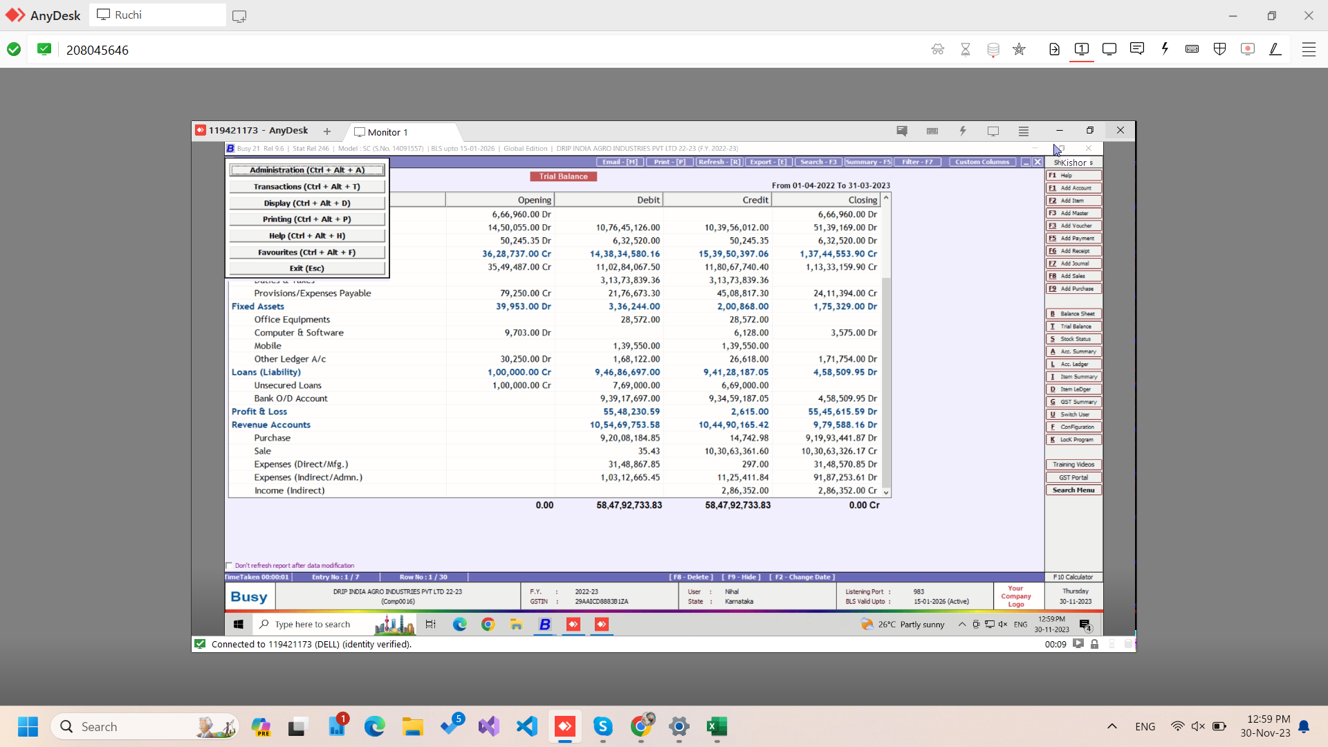Open Administration menu entry
This screenshot has height=747, width=1328.
click(x=306, y=170)
